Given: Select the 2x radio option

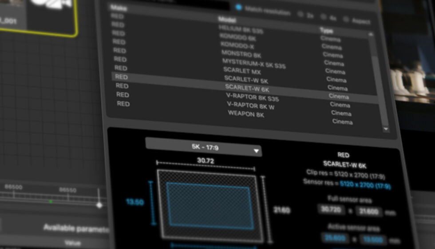Looking at the screenshot, I should 301,14.
